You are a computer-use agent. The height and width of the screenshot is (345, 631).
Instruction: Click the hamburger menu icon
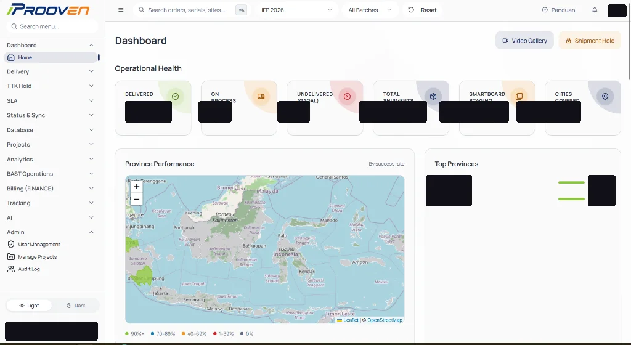pos(121,10)
